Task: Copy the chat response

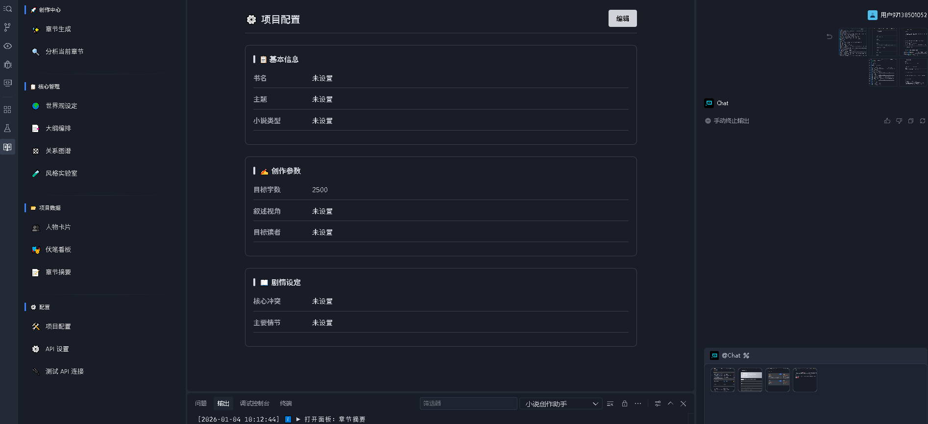Action: [911, 121]
